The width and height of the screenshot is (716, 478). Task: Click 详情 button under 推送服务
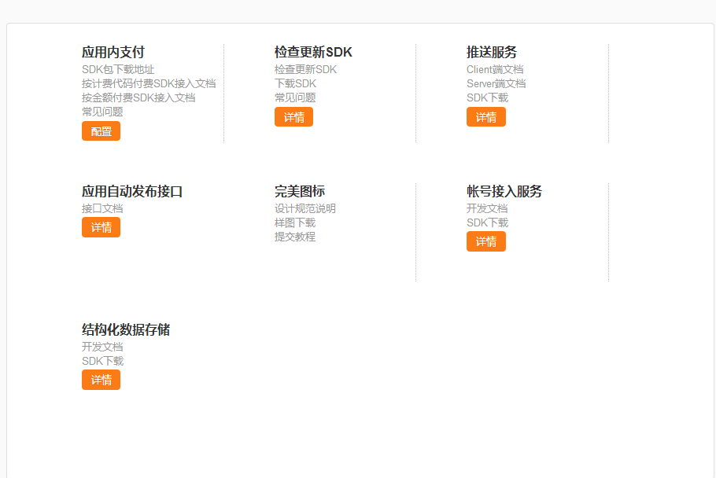(x=485, y=117)
